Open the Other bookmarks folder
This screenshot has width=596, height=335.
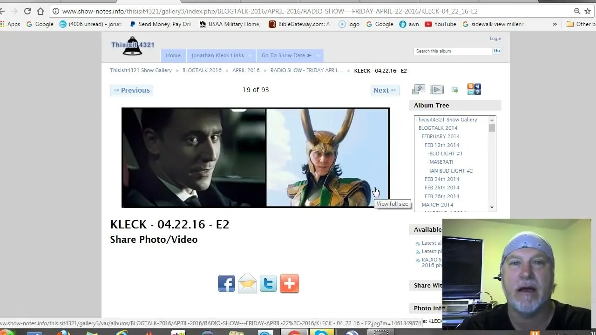pyautogui.click(x=580, y=24)
